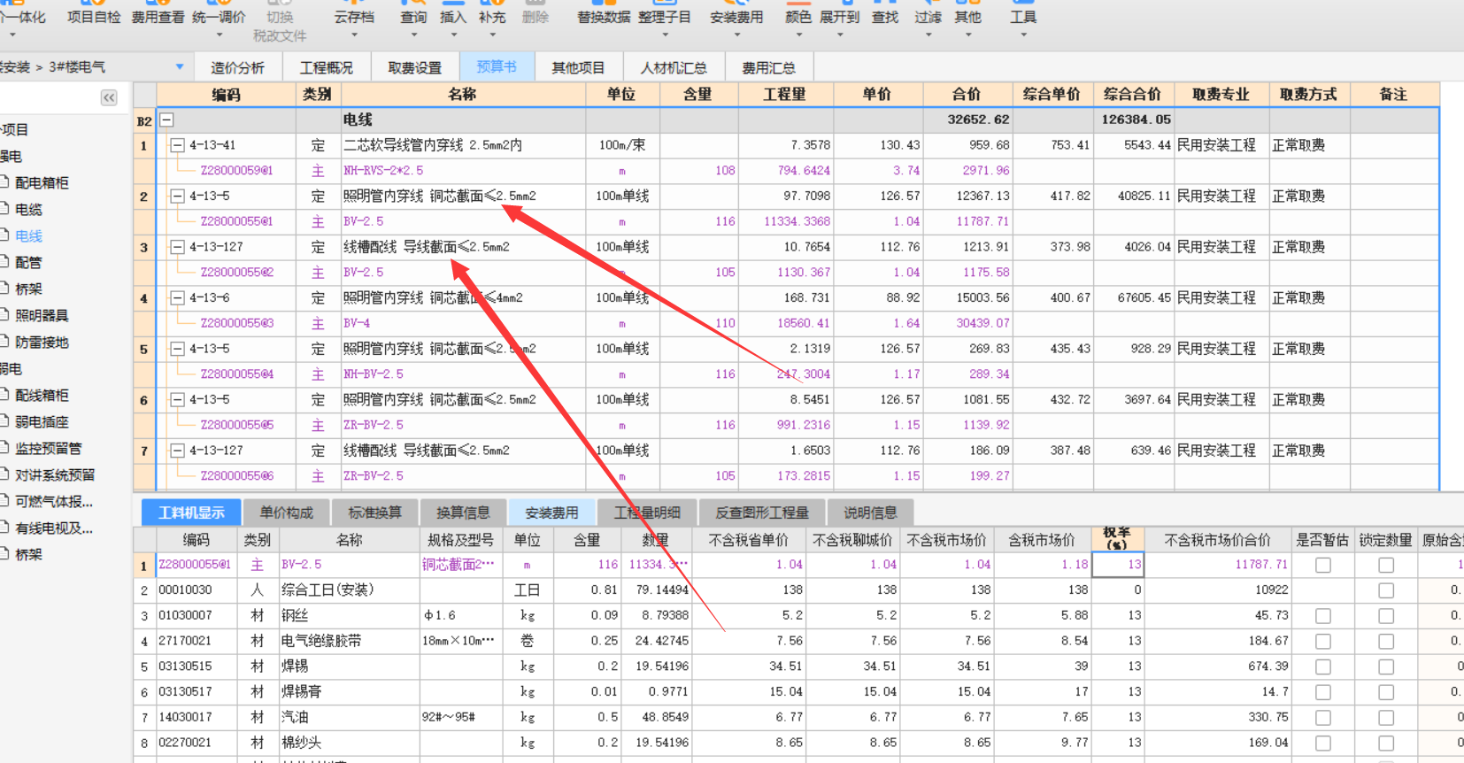The width and height of the screenshot is (1464, 763).
Task: Select the 弱电插座 tree item
Action: point(42,421)
